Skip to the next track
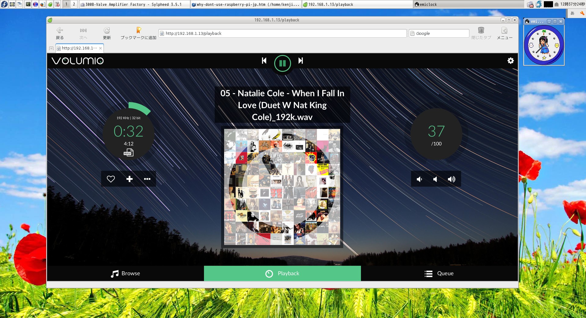This screenshot has height=318, width=586. pyautogui.click(x=300, y=61)
